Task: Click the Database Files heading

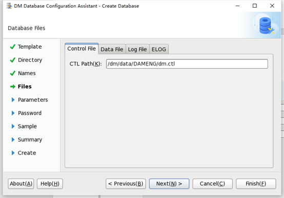Action: (x=27, y=28)
